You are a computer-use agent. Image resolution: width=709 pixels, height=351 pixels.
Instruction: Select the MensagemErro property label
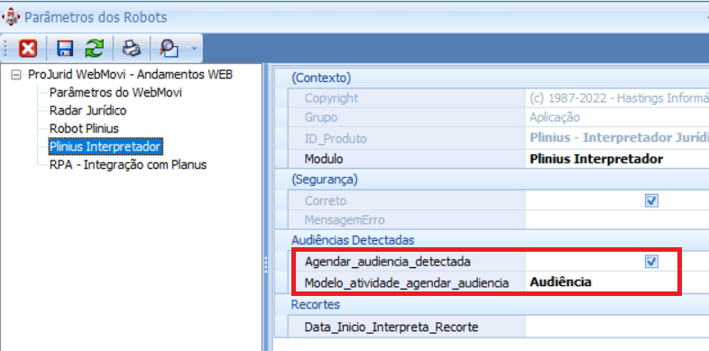click(x=345, y=220)
